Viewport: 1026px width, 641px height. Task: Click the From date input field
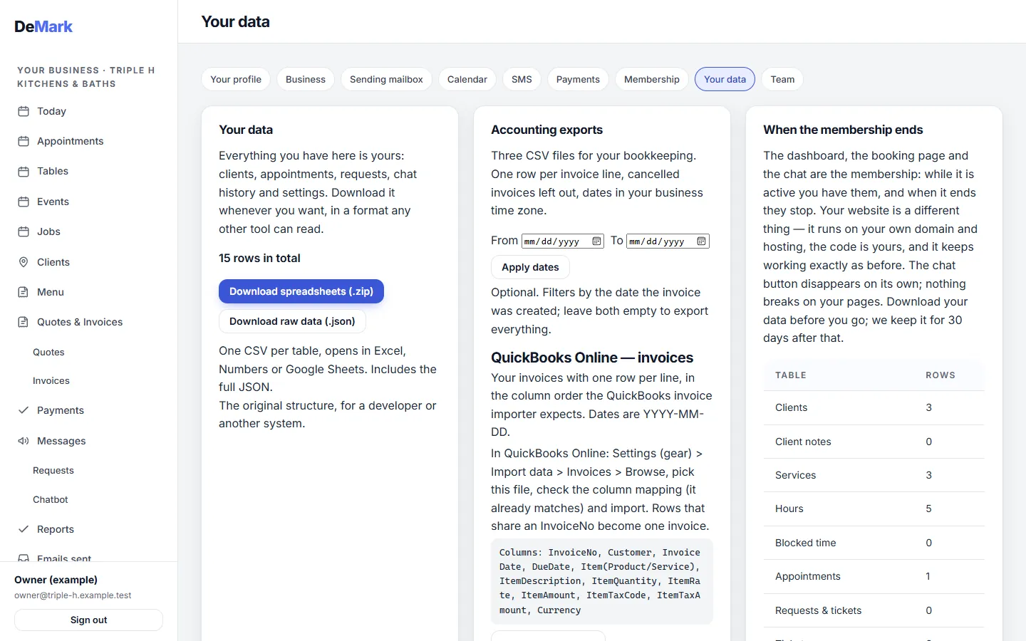[563, 241]
